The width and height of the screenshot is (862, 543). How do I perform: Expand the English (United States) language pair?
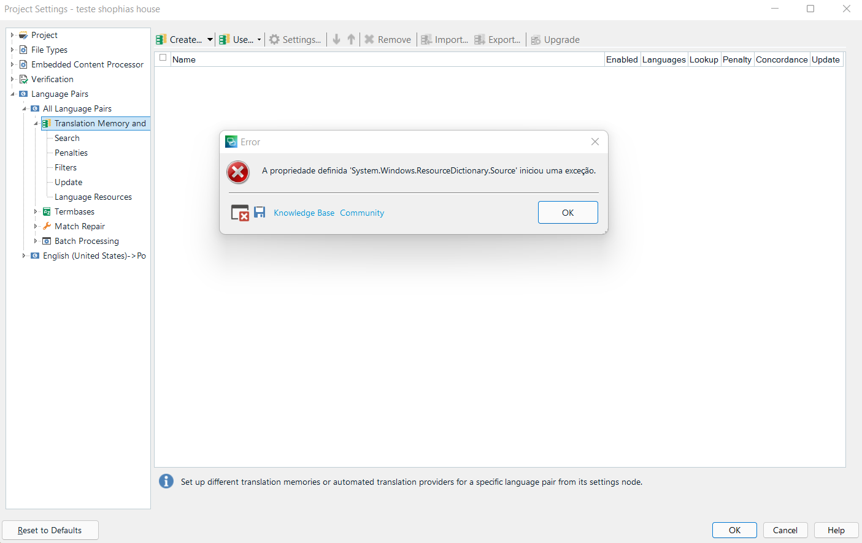tap(24, 256)
